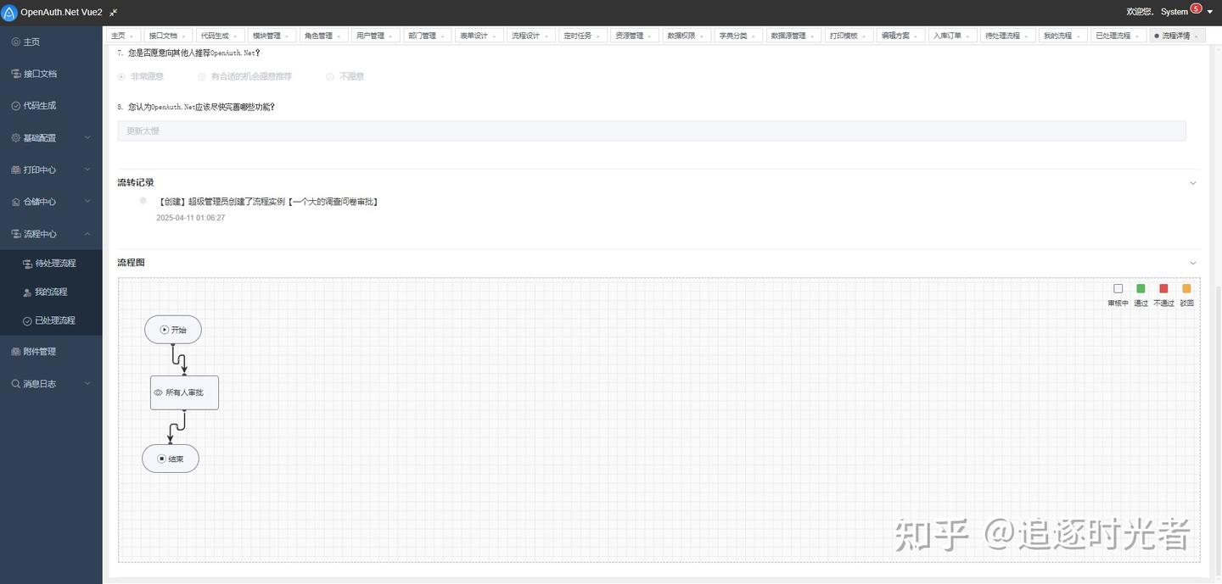This screenshot has width=1222, height=584.
Task: Open the 流程设计 tab
Action: pos(526,35)
